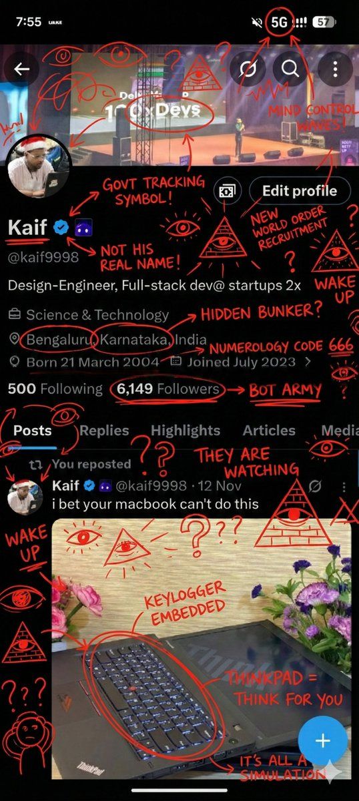Tap the Grok circle icon in header
The height and width of the screenshot is (801, 359).
248,69
